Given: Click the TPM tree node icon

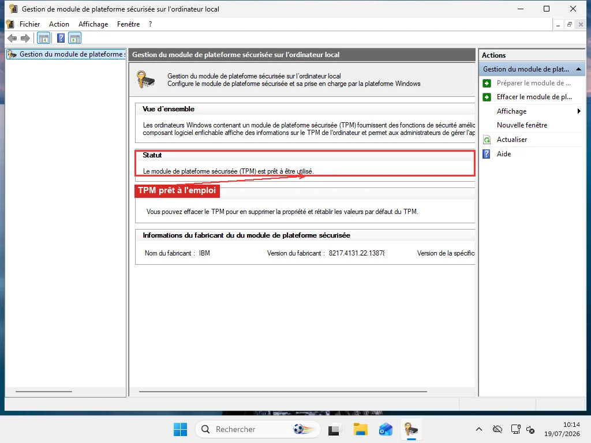Looking at the screenshot, I should 12,54.
